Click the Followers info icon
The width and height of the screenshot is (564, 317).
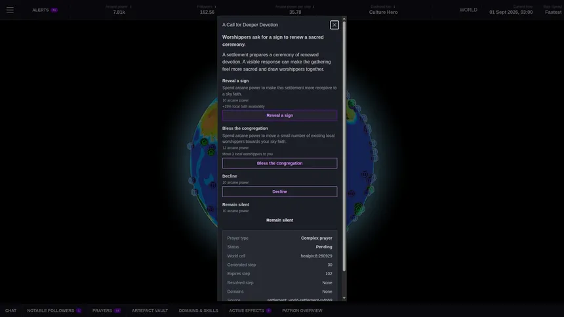tap(215, 7)
